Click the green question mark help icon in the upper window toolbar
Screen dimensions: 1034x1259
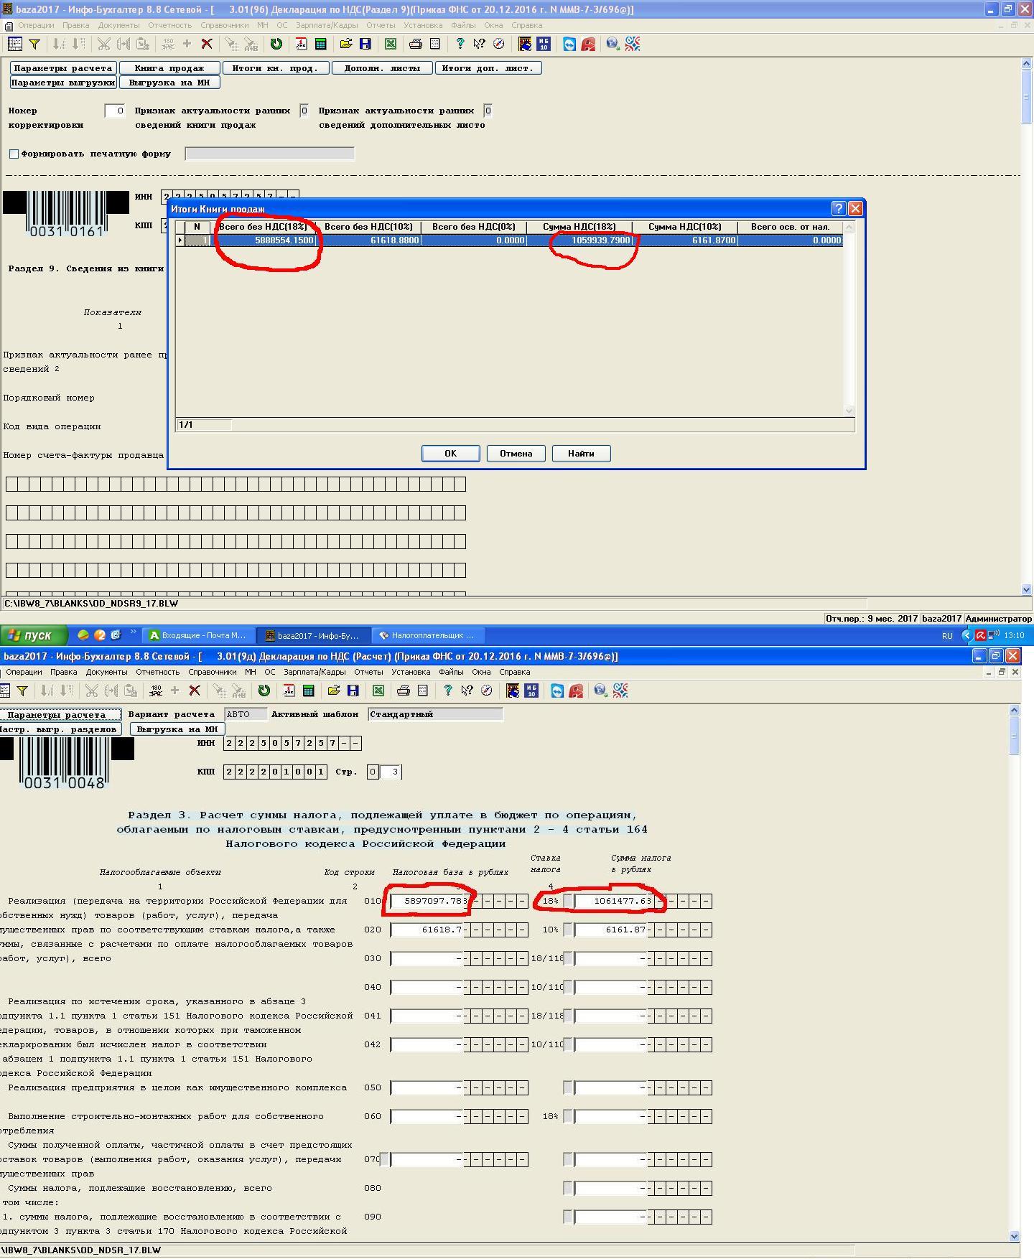coord(460,44)
